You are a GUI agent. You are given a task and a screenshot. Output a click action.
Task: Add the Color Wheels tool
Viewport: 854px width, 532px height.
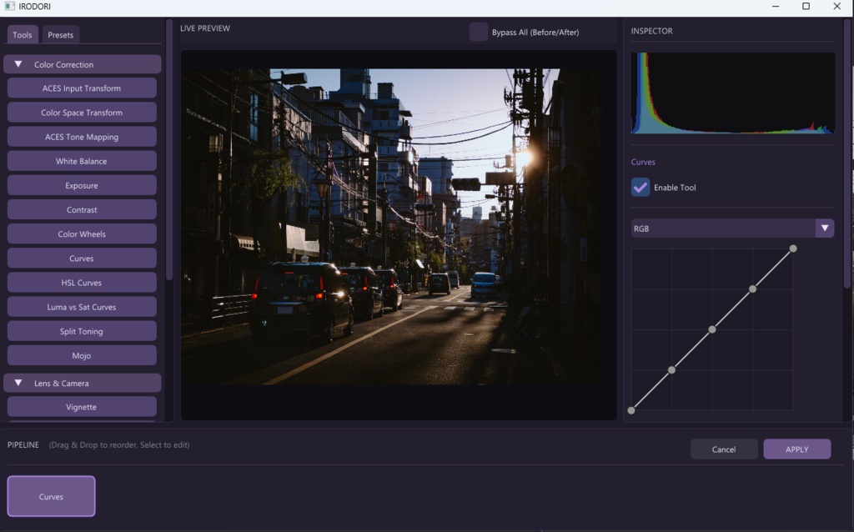(82, 234)
